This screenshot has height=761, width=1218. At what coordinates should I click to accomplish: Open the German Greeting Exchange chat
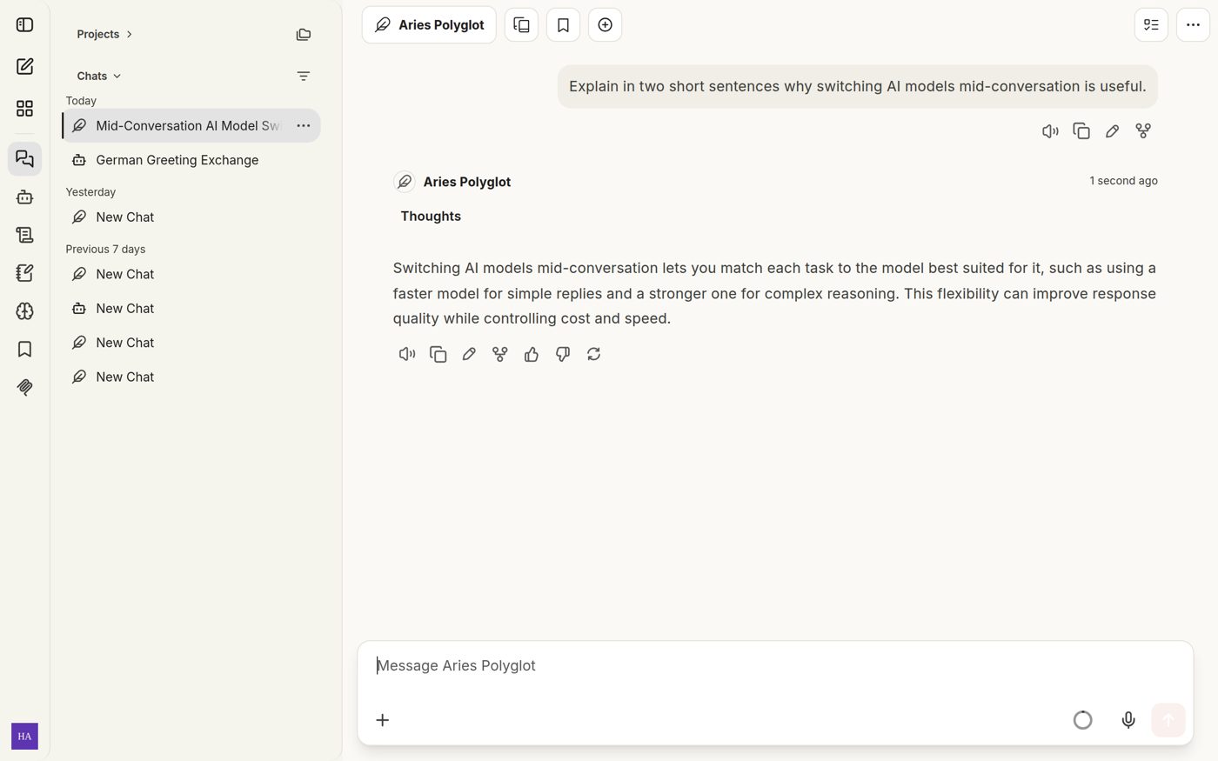pos(191,160)
